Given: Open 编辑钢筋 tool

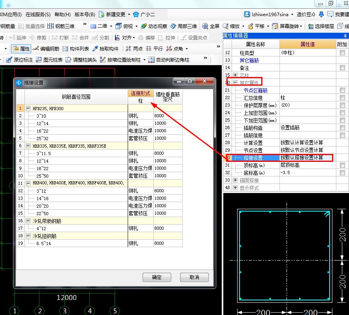Looking at the screenshot, I should pyautogui.click(x=46, y=49).
